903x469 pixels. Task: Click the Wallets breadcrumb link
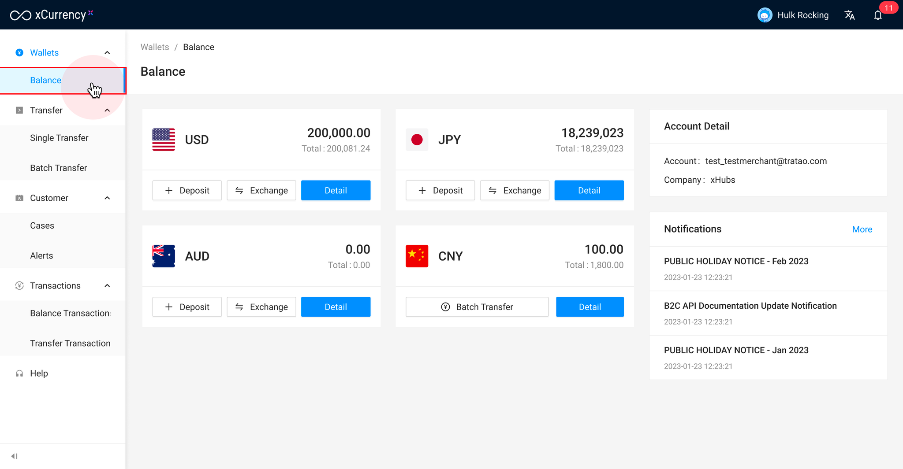[155, 47]
